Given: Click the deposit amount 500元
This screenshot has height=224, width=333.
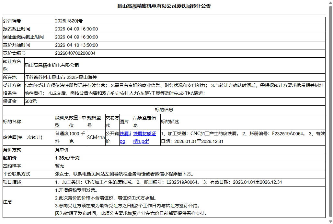Looking at the screenshot, I should [30, 101].
